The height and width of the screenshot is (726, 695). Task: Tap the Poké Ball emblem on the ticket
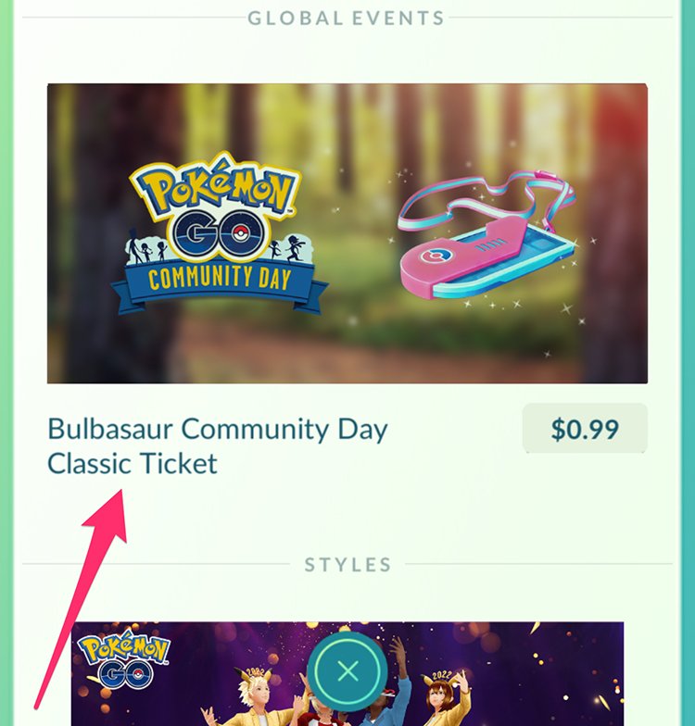[430, 256]
